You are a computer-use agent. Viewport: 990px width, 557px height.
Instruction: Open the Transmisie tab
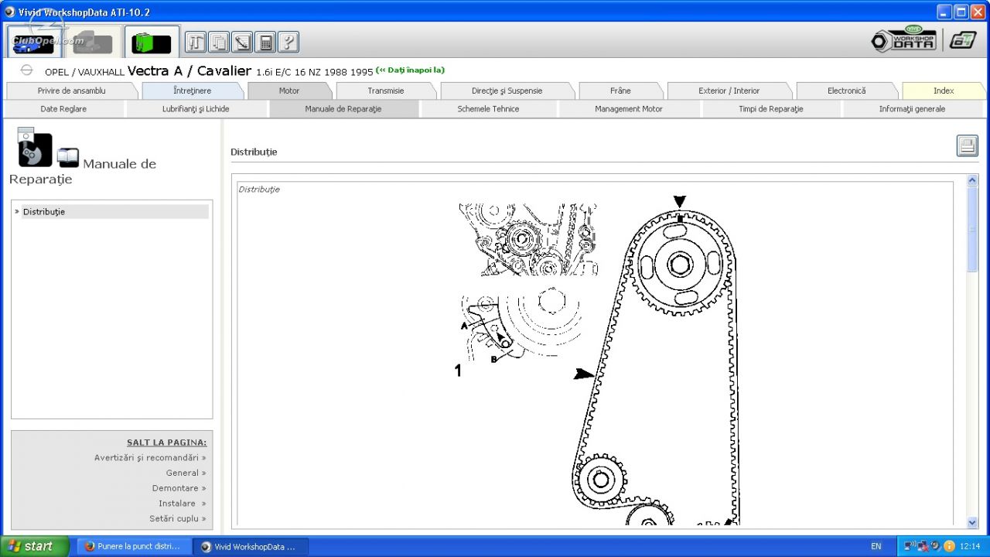pos(386,91)
